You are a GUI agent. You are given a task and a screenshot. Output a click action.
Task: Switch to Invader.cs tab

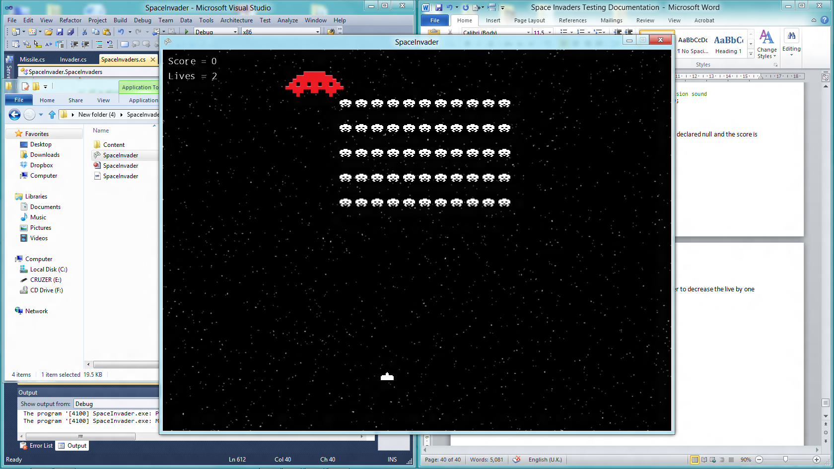click(73, 60)
